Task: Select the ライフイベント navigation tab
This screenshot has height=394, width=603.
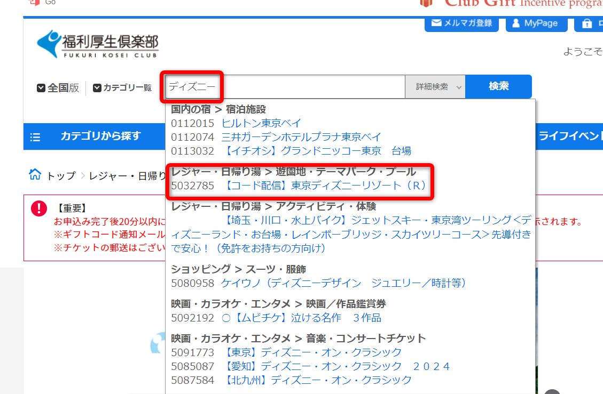Action: click(569, 136)
